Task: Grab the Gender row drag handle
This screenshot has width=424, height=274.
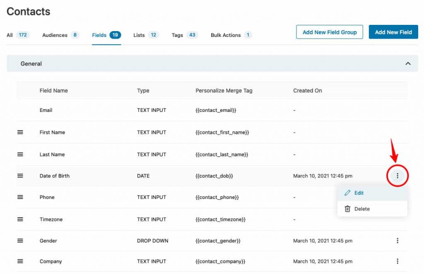Action: click(20, 241)
